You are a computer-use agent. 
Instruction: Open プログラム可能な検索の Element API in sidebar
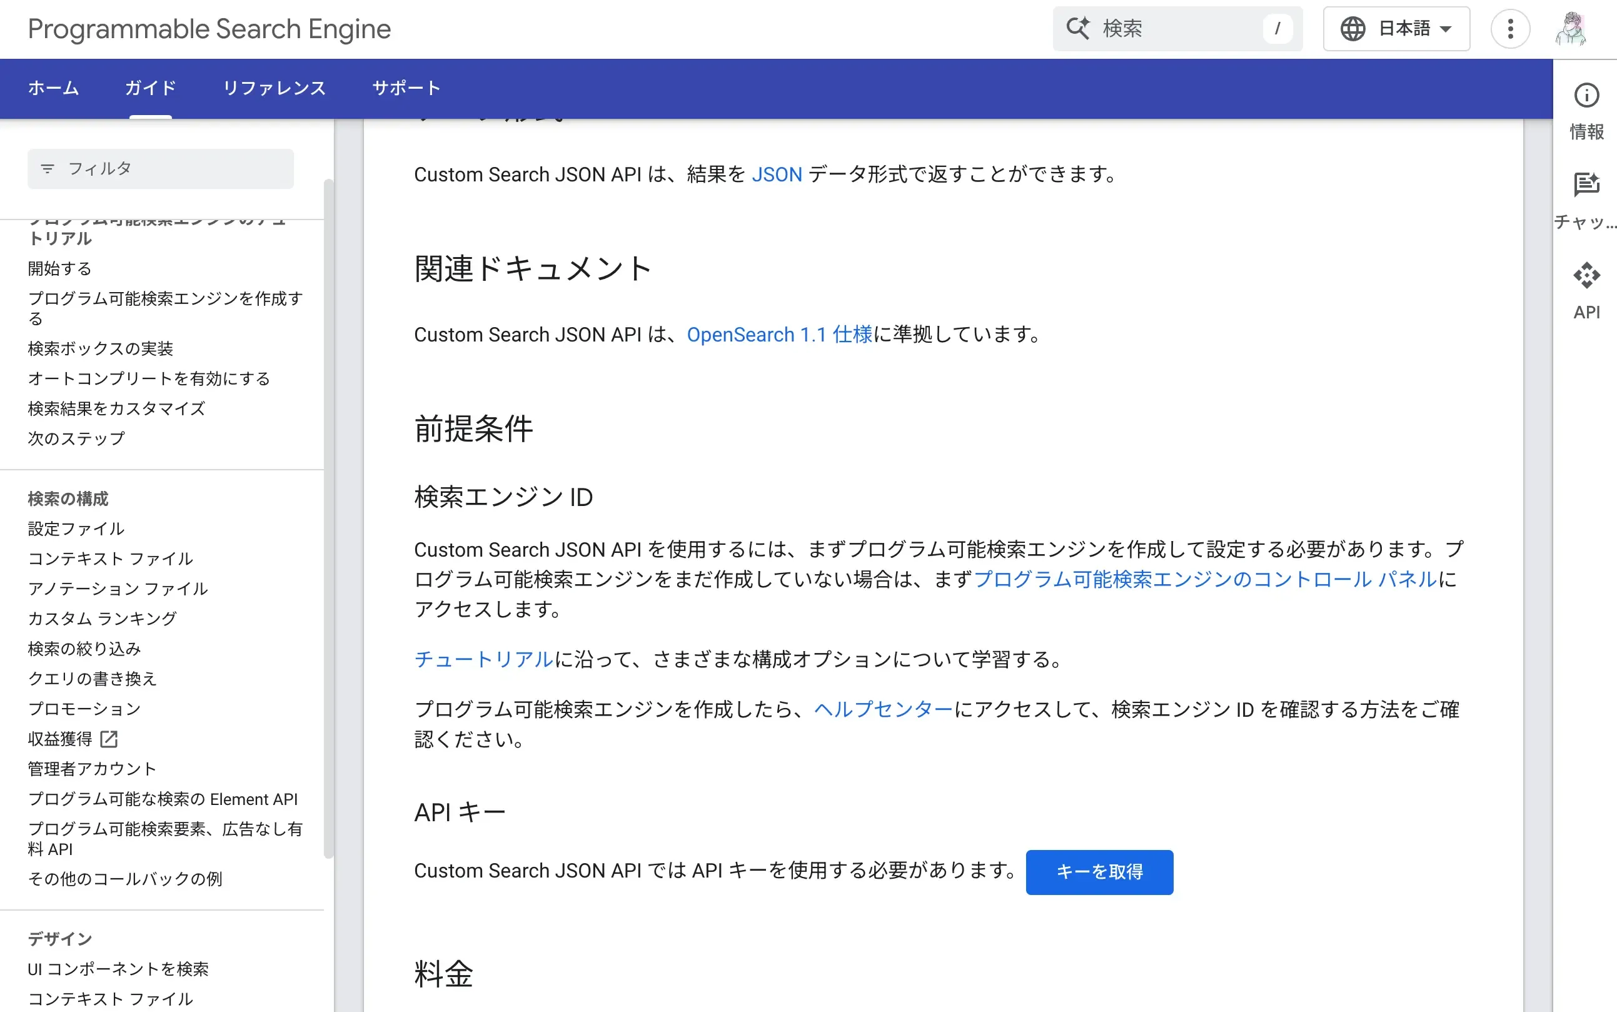point(163,799)
